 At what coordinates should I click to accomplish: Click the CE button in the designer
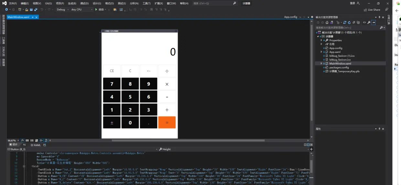(x=112, y=71)
